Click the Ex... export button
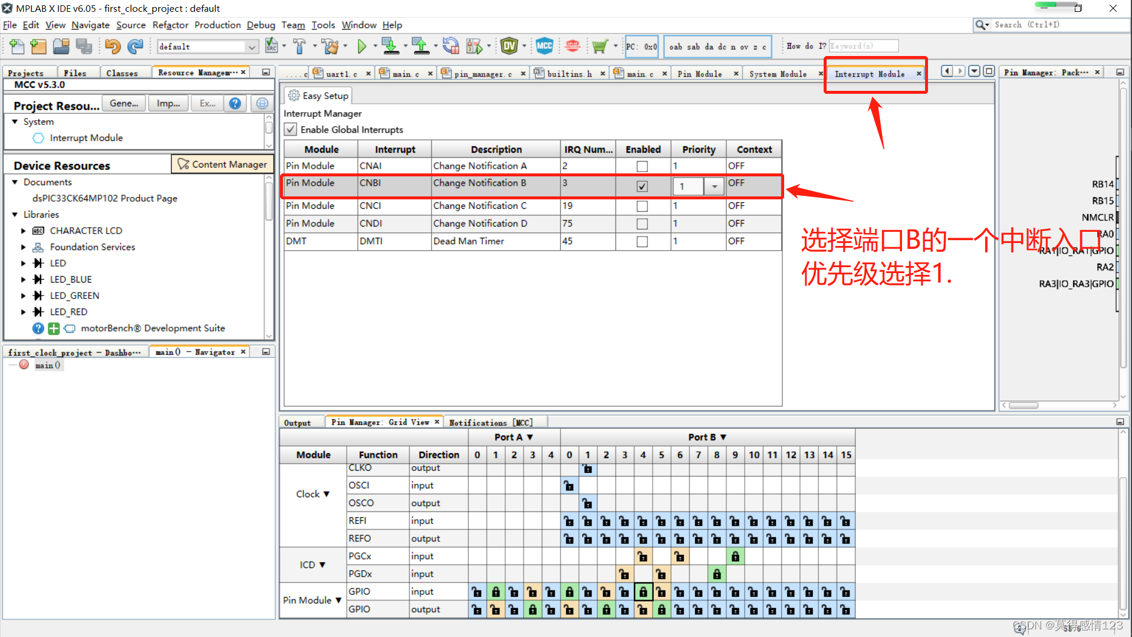The image size is (1132, 637). (x=207, y=103)
